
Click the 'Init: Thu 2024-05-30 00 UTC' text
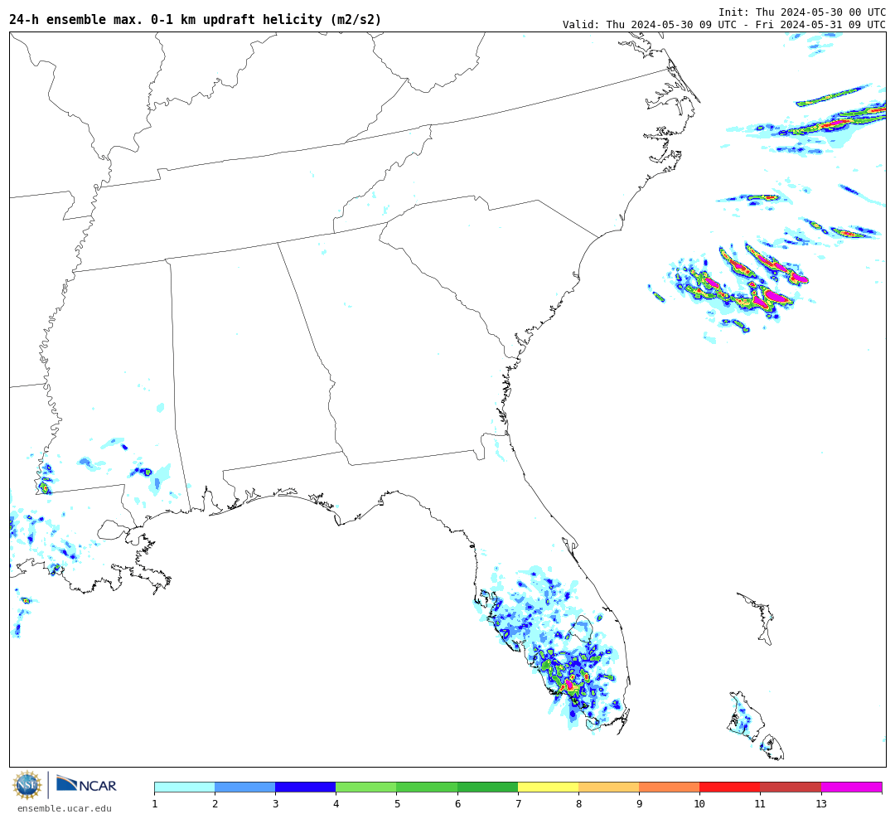[x=802, y=12]
